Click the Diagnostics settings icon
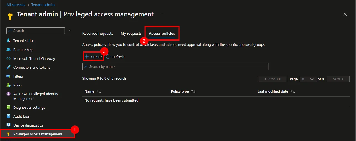Viewport: 356px width, 141px height. coord(8,107)
